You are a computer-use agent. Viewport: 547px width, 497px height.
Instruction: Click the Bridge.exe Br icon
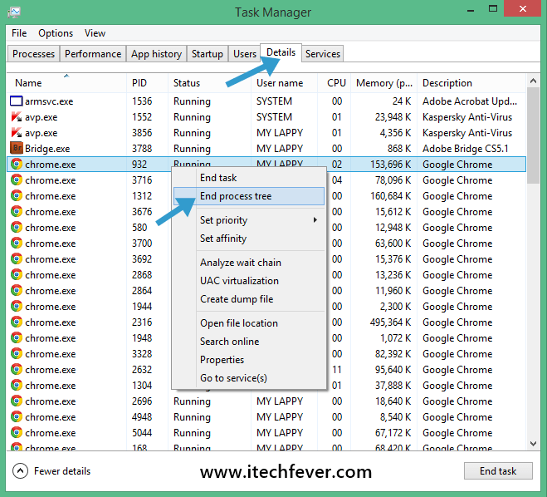point(17,148)
